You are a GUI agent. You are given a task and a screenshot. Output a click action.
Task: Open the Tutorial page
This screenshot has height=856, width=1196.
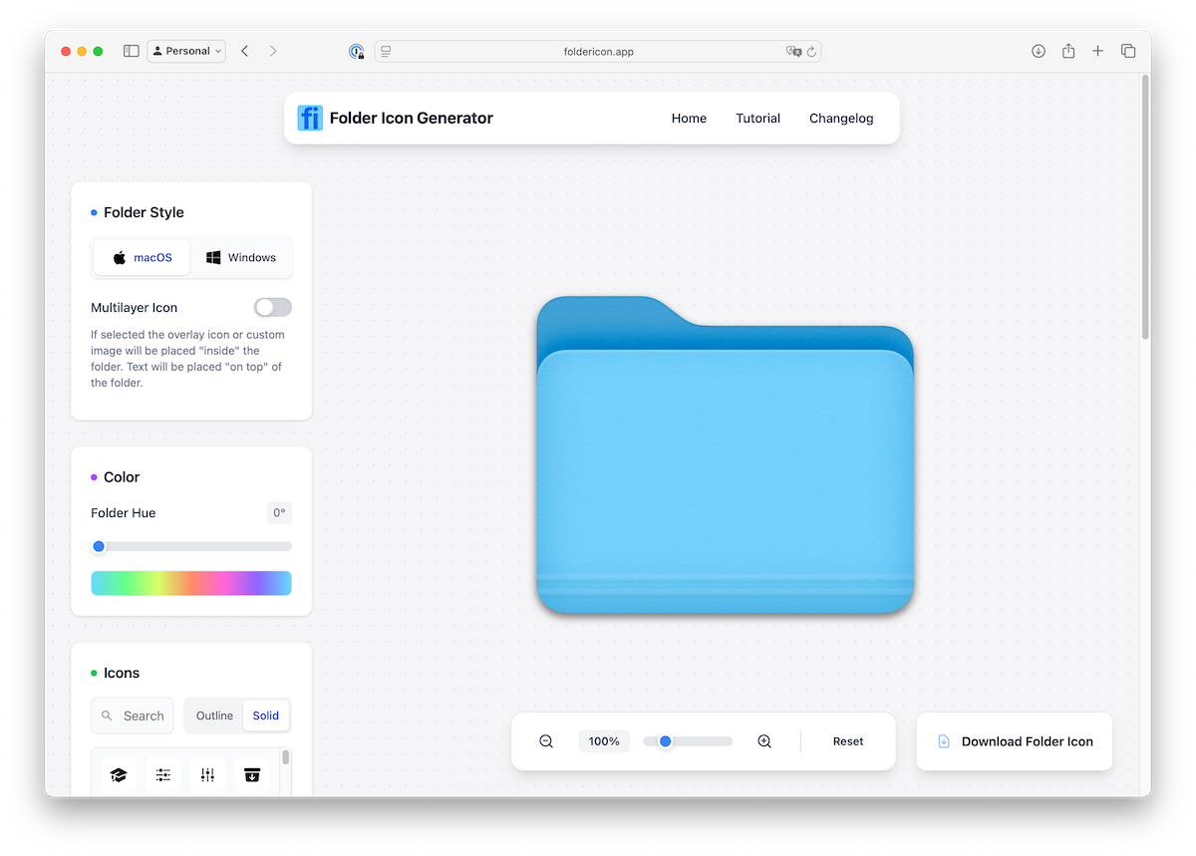coord(757,118)
